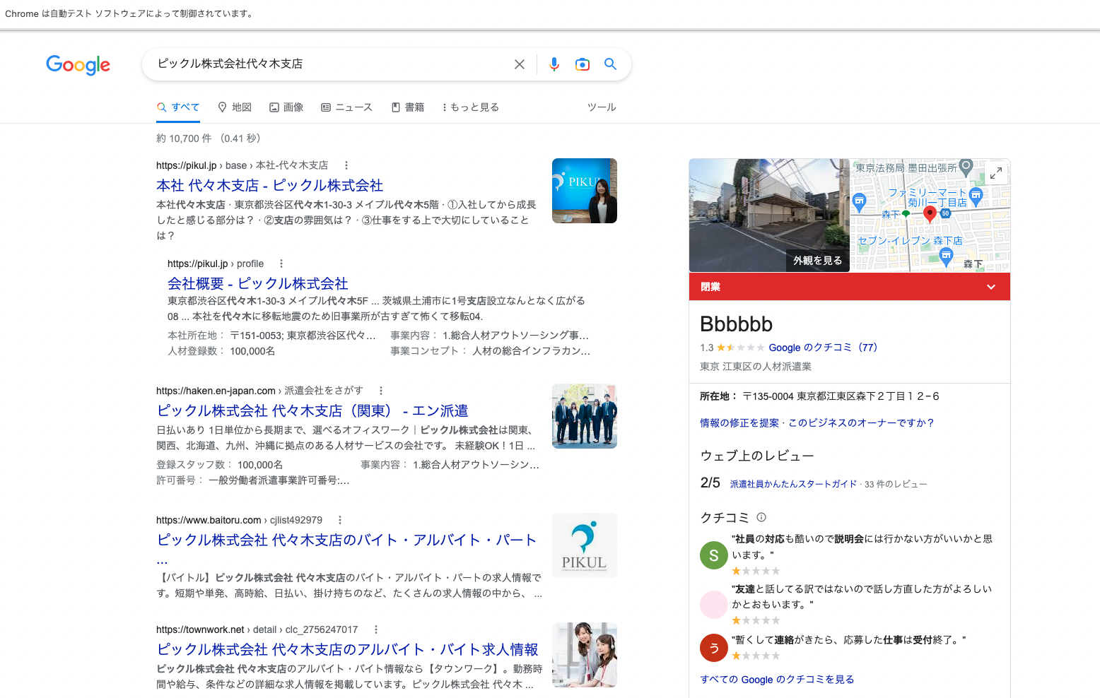
Task: Expand the map with arrow icon
Action: (996, 173)
